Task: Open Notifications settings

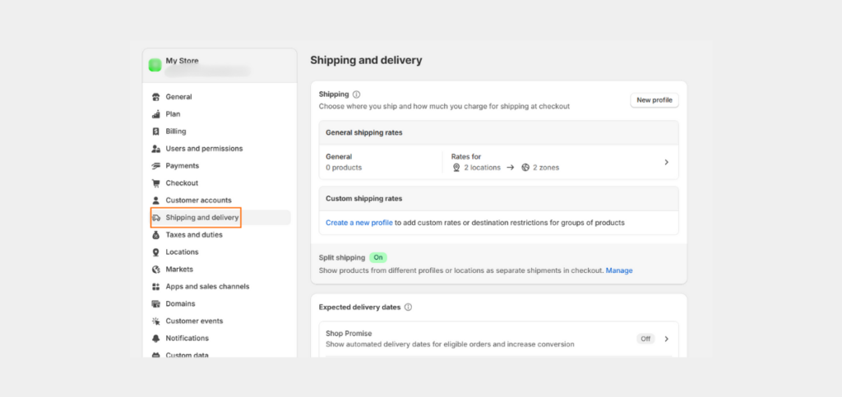Action: pyautogui.click(x=187, y=339)
